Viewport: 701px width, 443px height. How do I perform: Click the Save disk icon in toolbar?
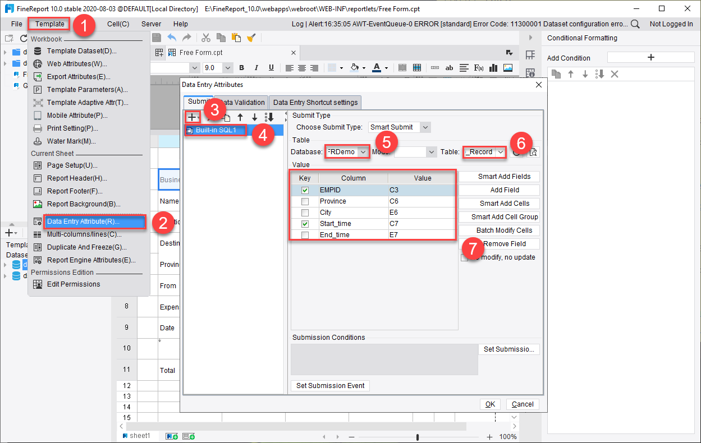[x=157, y=38]
